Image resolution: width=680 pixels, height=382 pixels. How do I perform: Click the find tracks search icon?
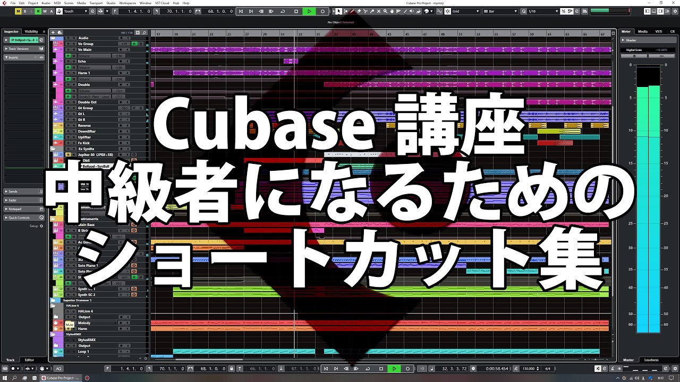point(144,32)
